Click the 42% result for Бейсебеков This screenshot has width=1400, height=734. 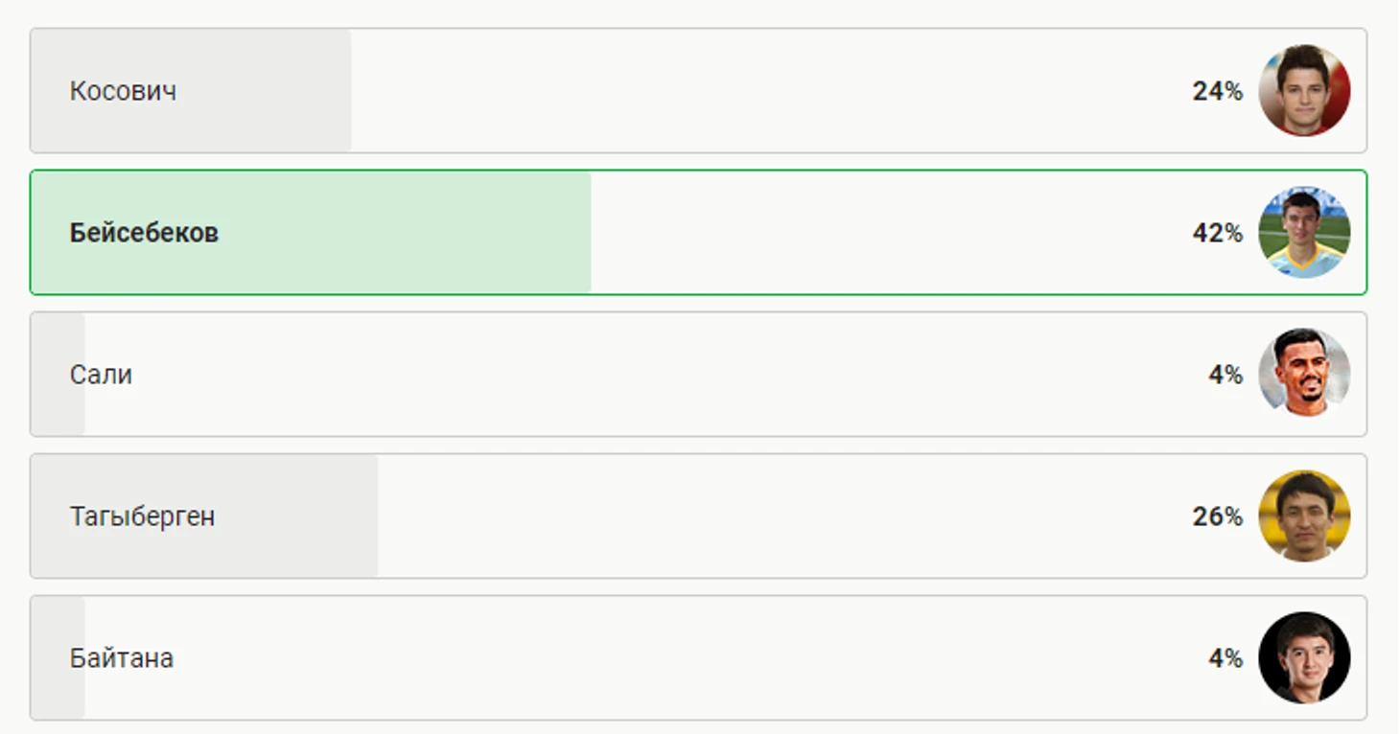(x=1218, y=233)
